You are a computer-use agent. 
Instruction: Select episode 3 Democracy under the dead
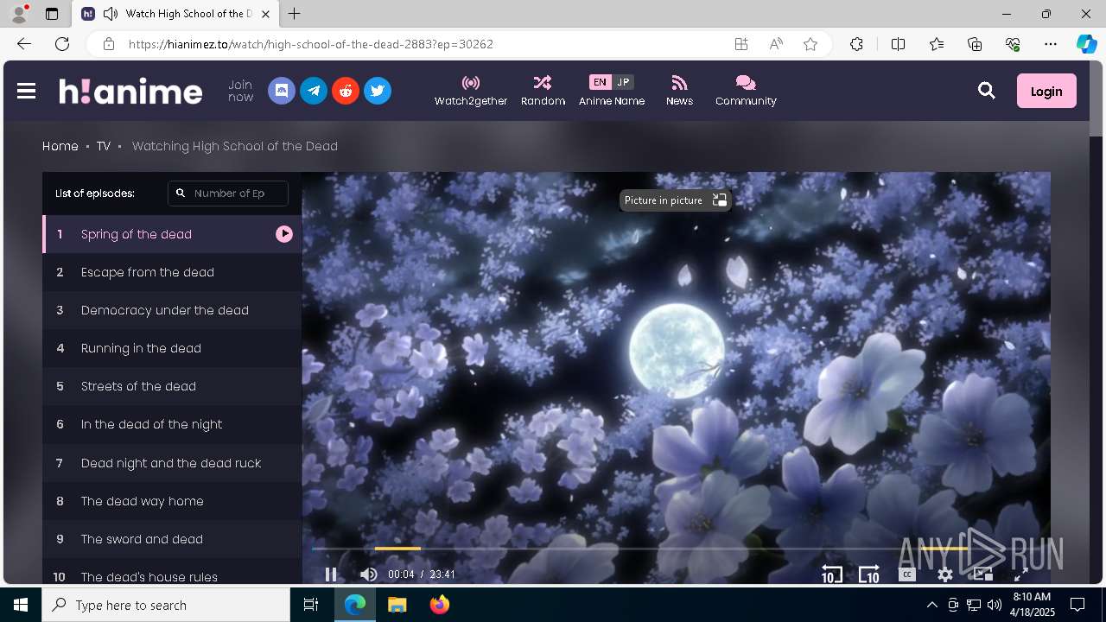click(x=172, y=310)
